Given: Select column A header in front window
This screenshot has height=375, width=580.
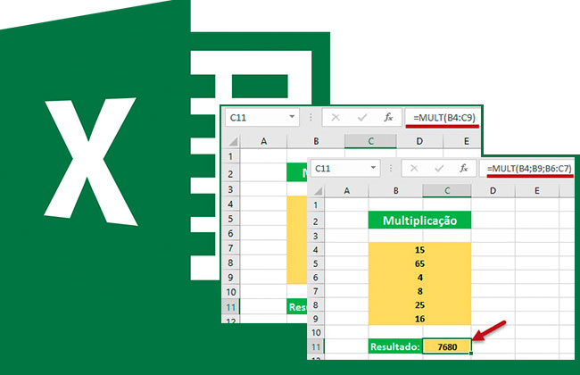Looking at the screenshot, I should tap(346, 191).
